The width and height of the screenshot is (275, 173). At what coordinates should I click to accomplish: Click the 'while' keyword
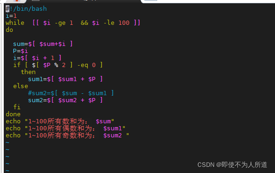(15, 23)
